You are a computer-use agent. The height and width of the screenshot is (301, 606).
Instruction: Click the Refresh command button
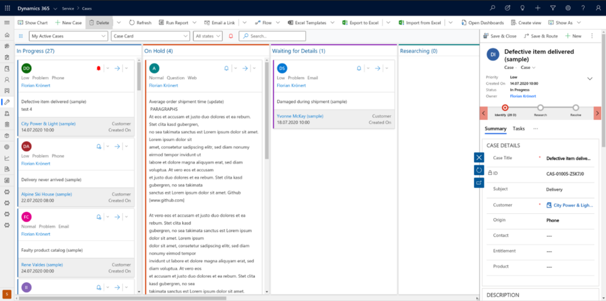point(140,23)
